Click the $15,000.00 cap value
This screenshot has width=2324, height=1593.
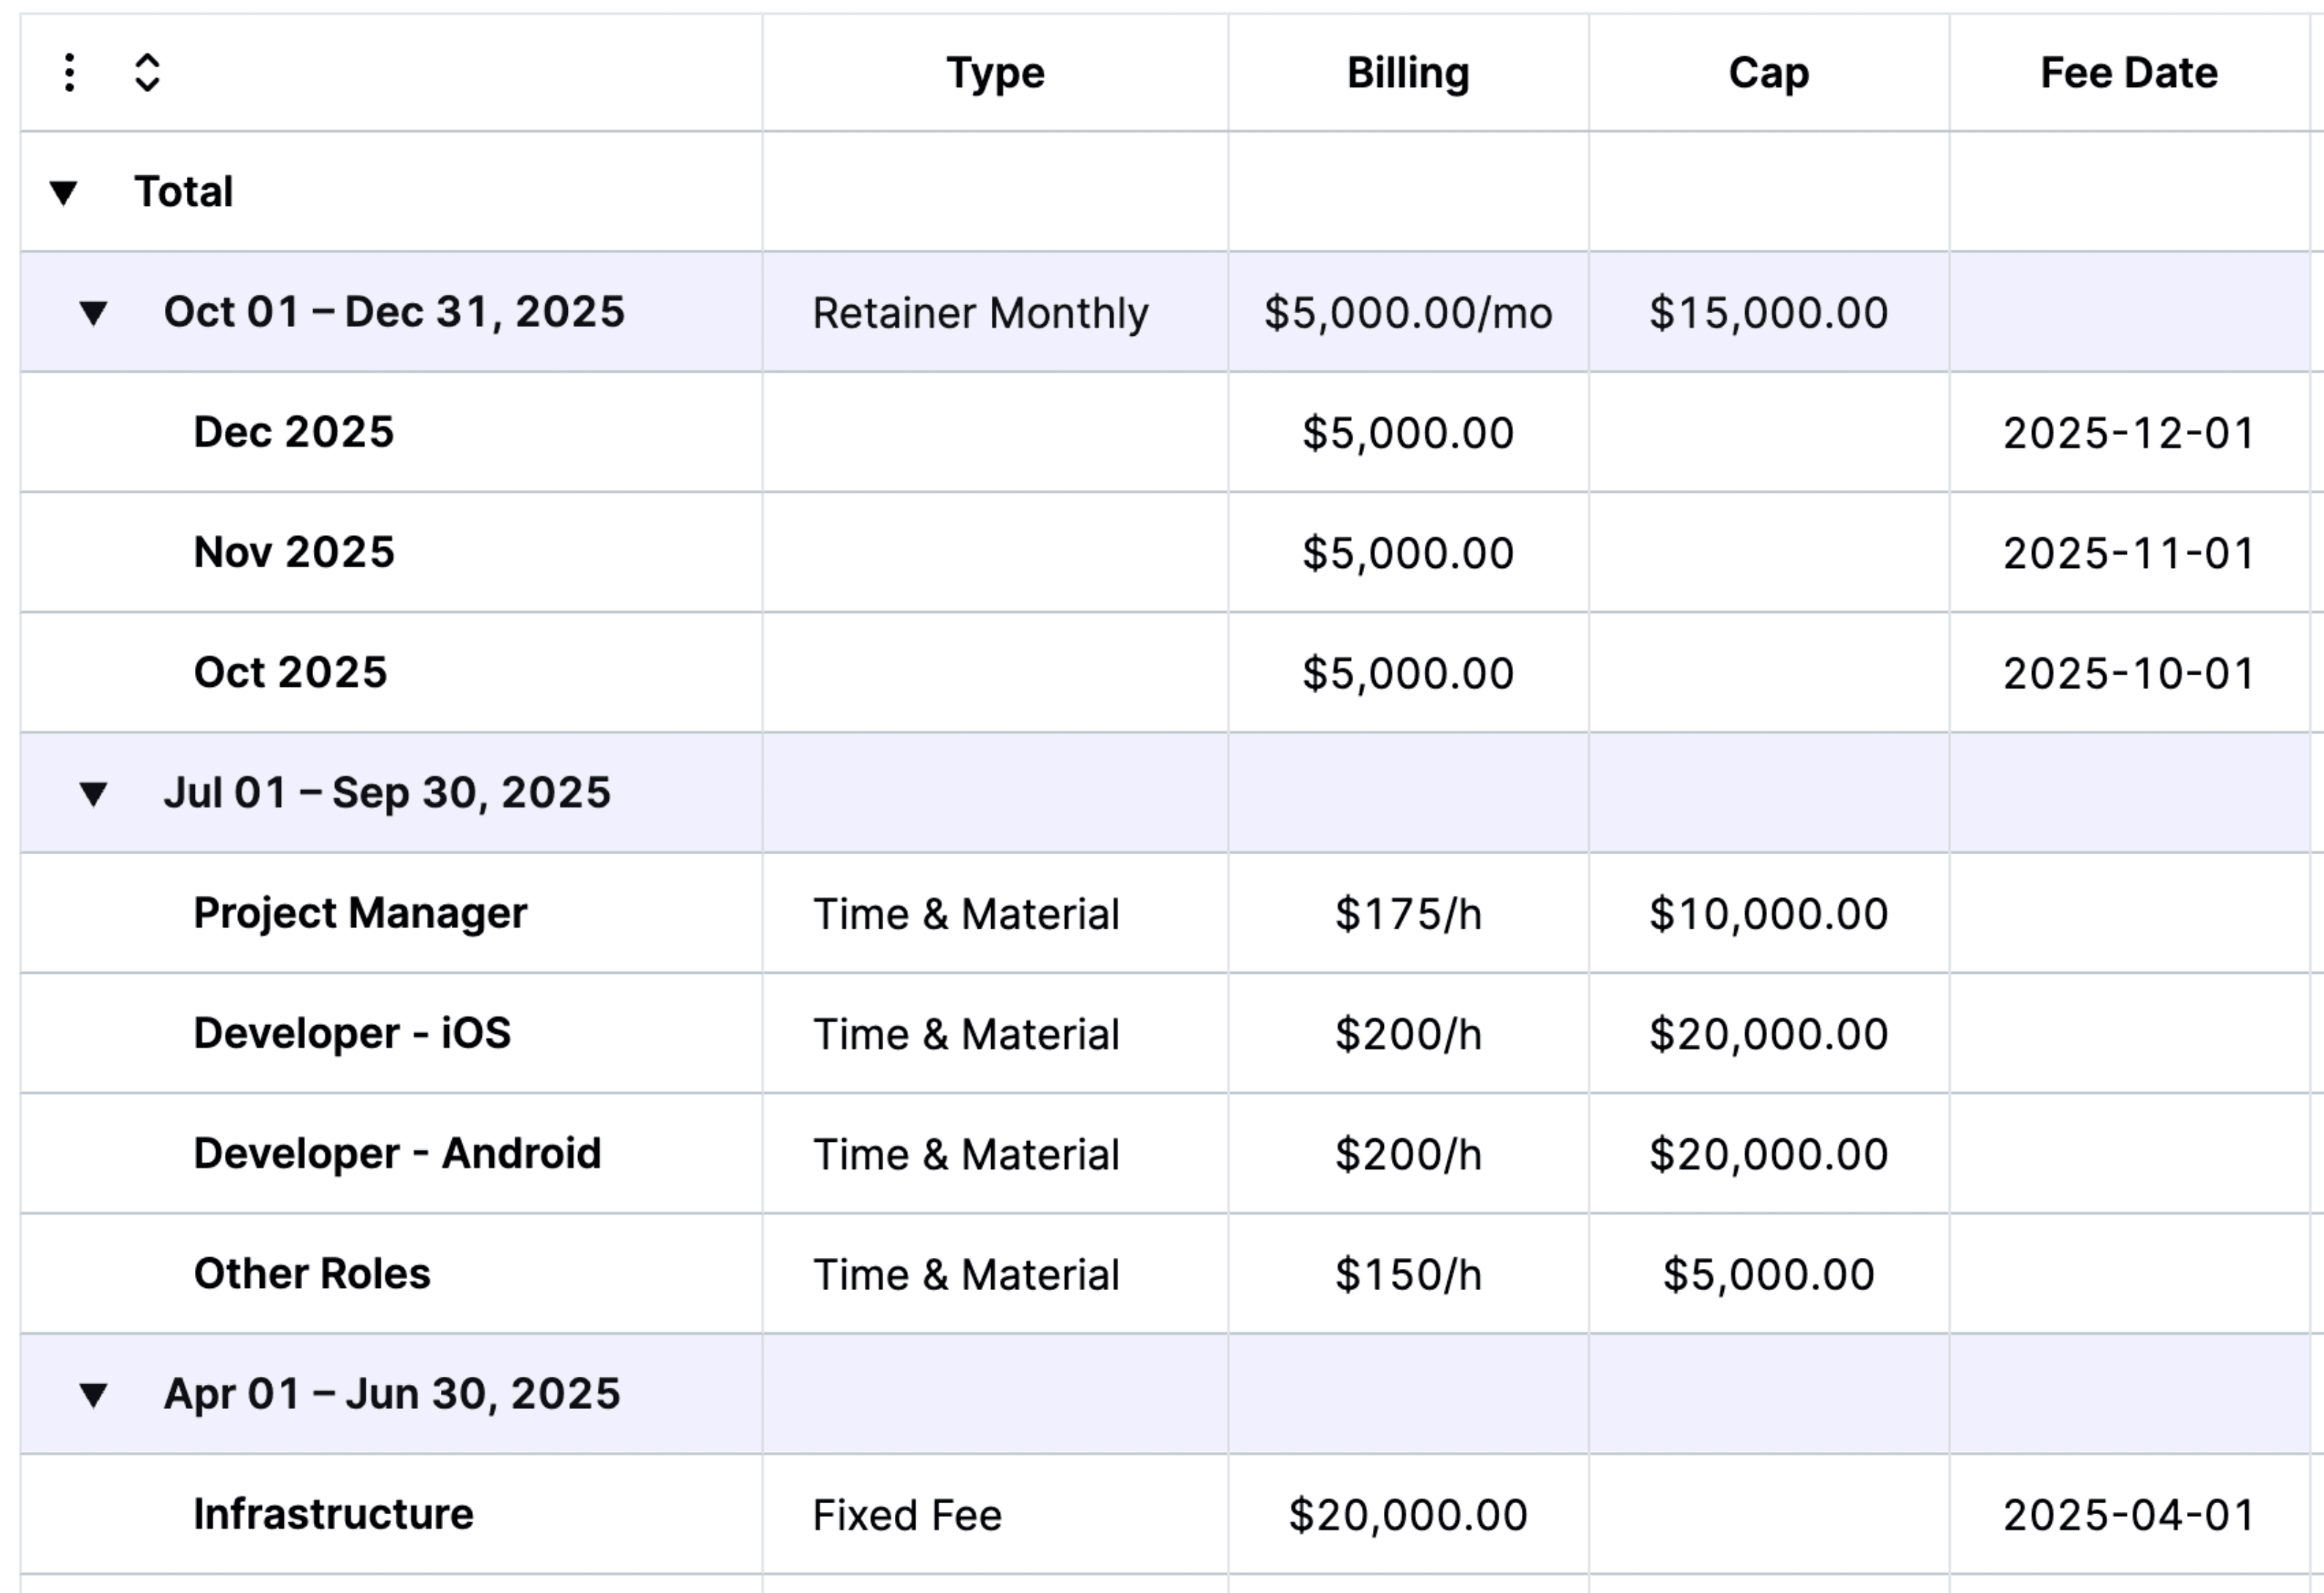pos(1768,312)
